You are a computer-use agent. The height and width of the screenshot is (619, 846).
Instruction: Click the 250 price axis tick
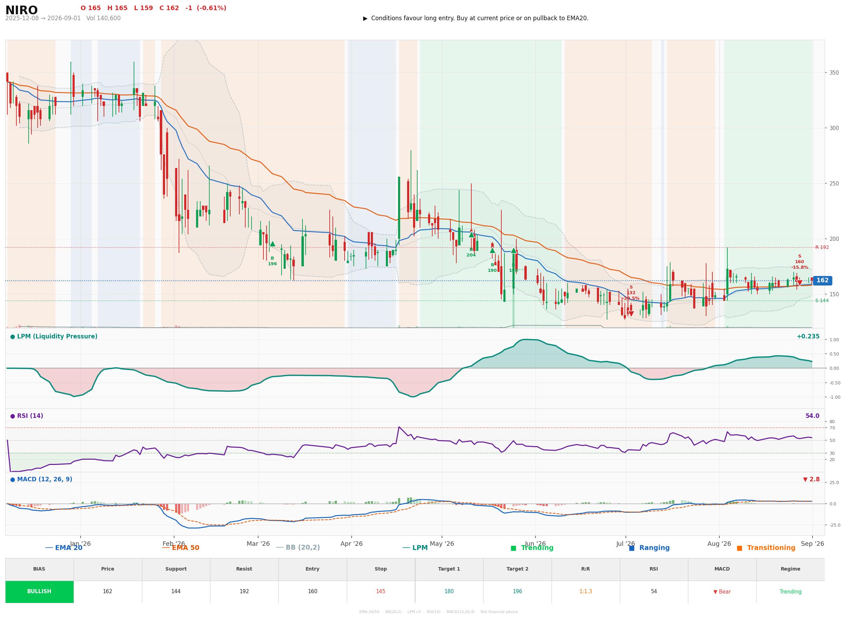click(834, 184)
